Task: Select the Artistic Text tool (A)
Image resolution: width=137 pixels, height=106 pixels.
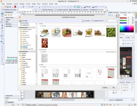Action: click(x=2, y=25)
